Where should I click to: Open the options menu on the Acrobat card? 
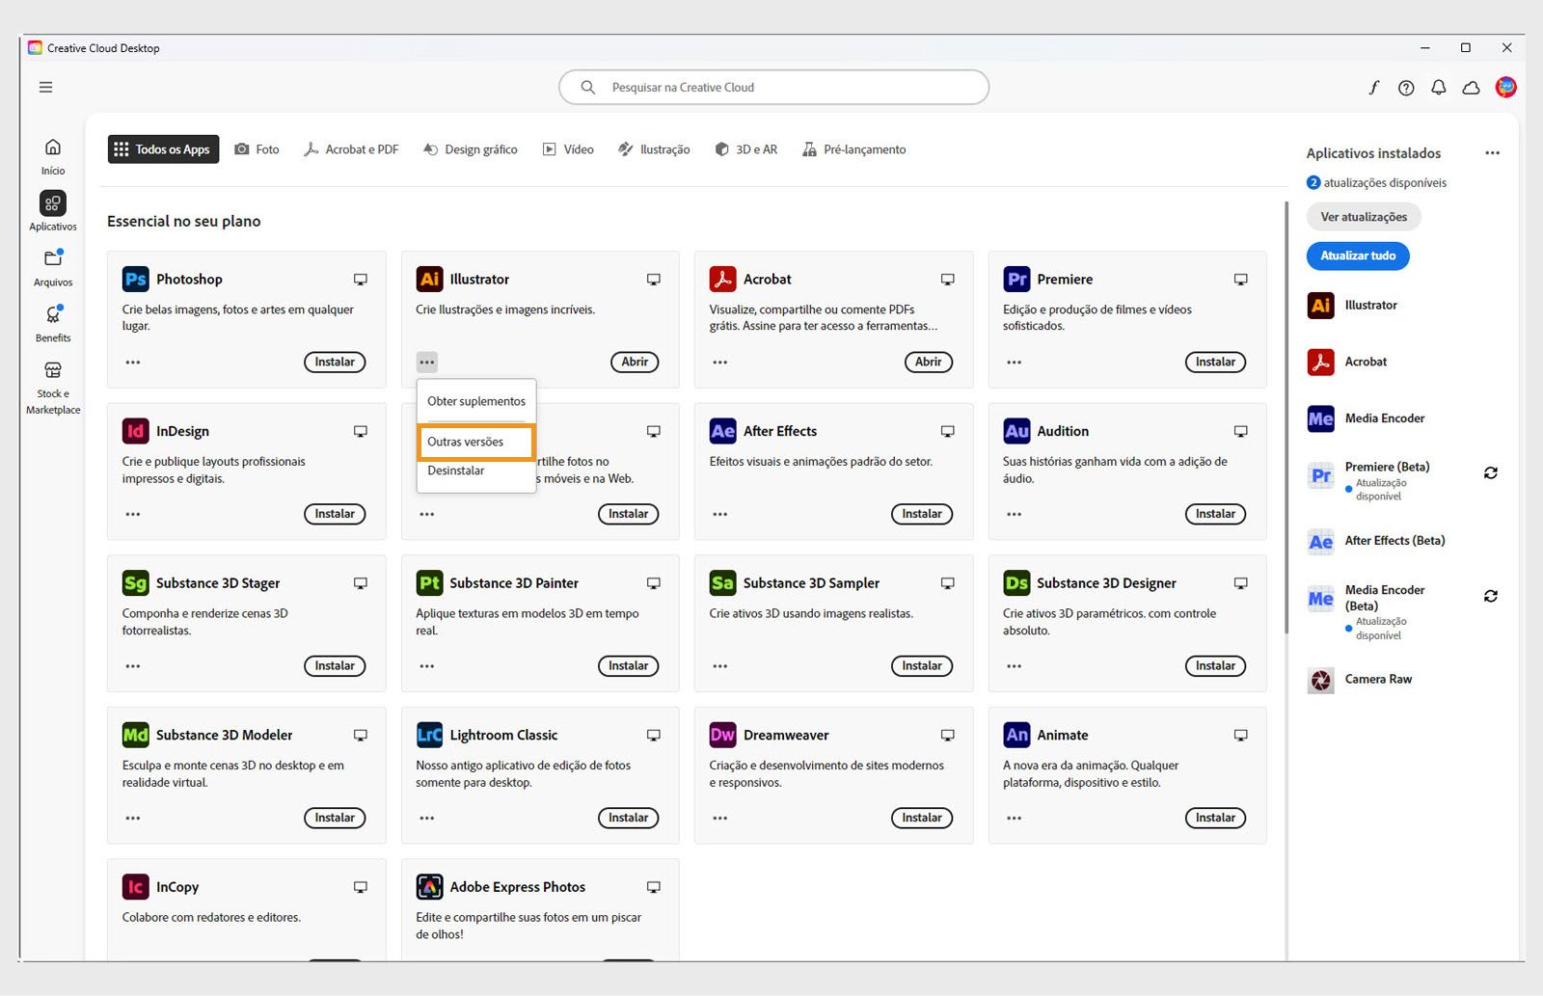point(719,362)
